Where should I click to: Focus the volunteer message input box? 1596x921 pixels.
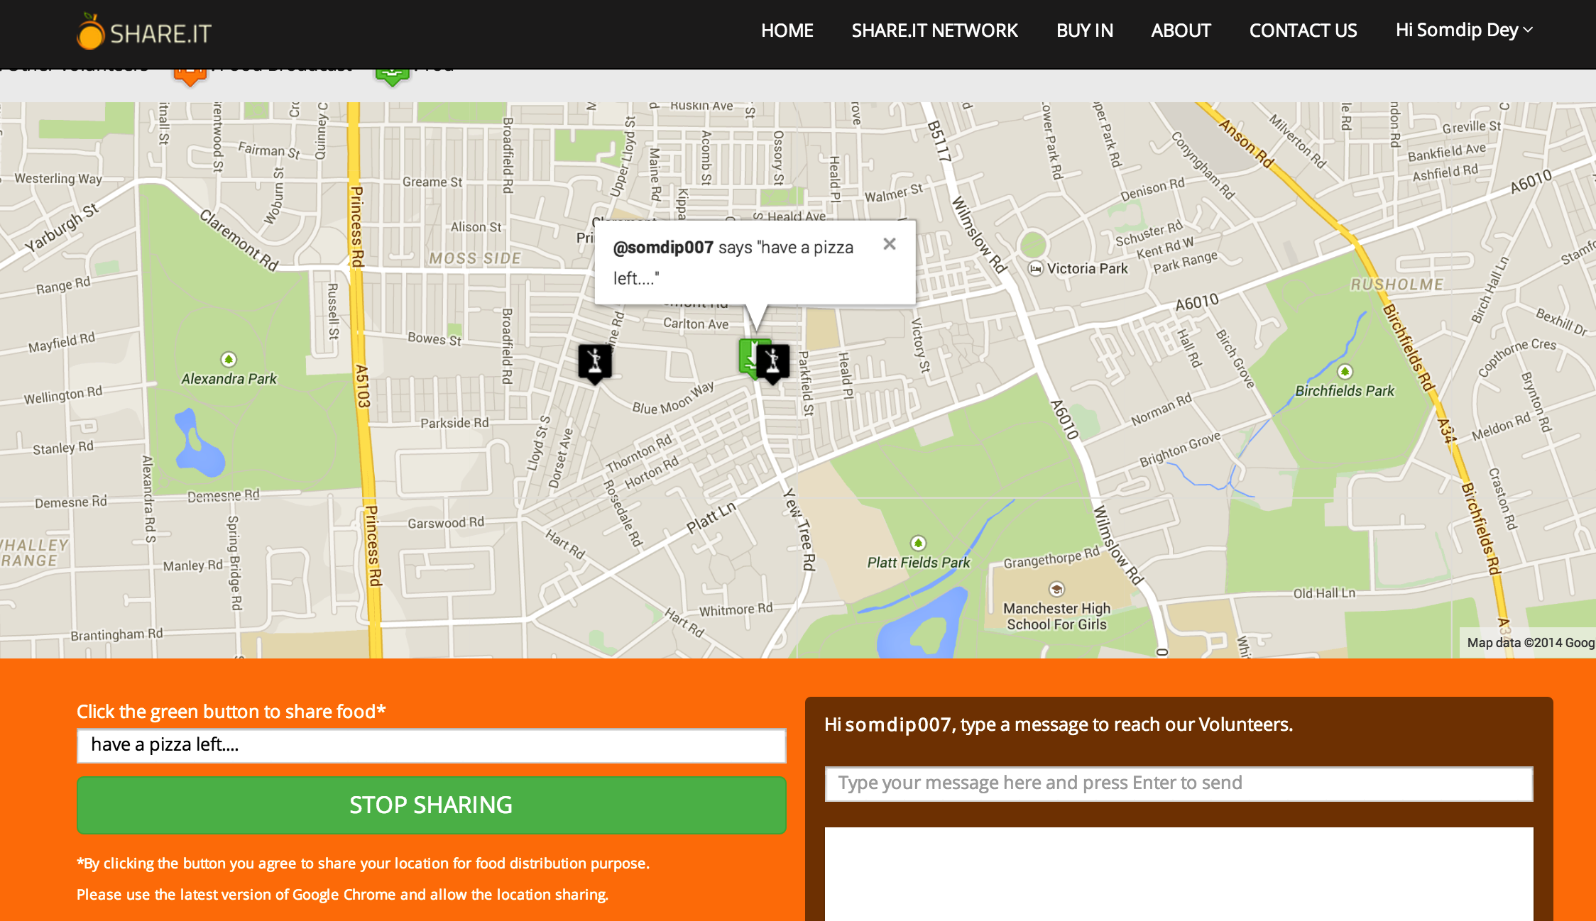coord(1179,783)
